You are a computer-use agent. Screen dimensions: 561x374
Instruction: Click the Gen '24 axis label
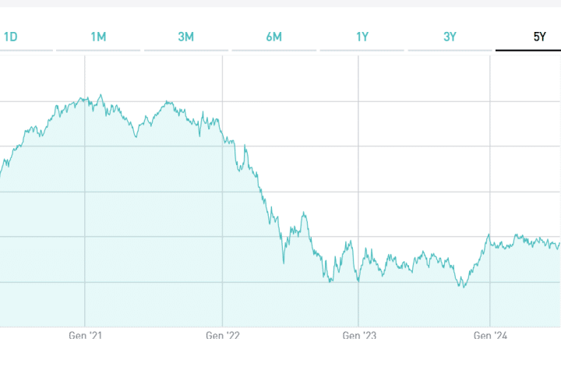491,336
